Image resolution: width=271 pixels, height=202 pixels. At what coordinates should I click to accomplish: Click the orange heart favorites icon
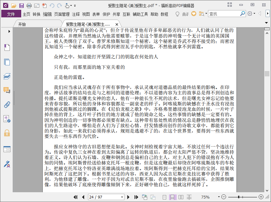[x=194, y=14]
